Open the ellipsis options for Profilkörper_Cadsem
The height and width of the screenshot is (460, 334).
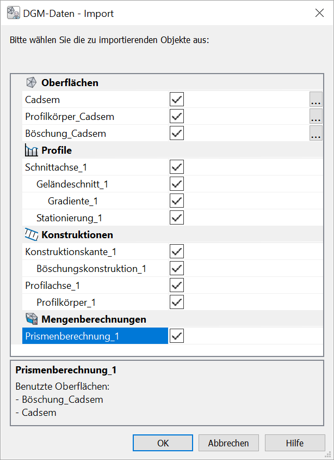[x=316, y=117]
